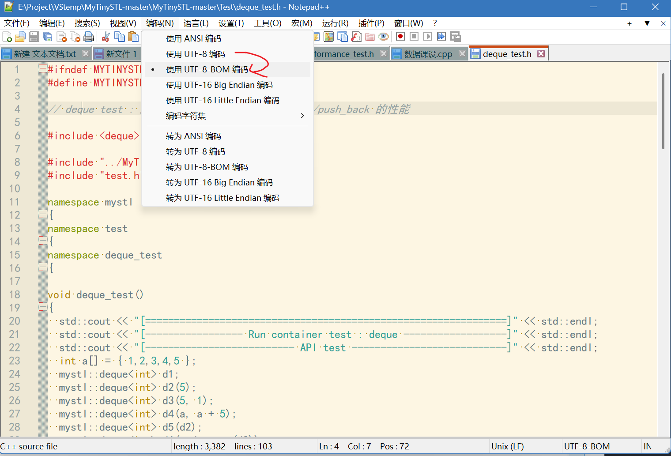Collapse the code fold at line 12

tap(42, 214)
